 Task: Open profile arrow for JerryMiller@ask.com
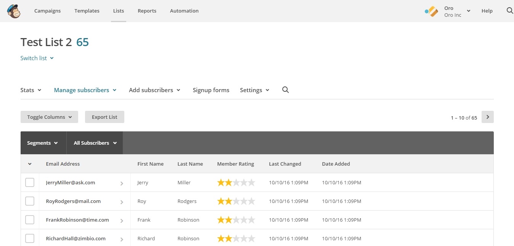pos(122,183)
